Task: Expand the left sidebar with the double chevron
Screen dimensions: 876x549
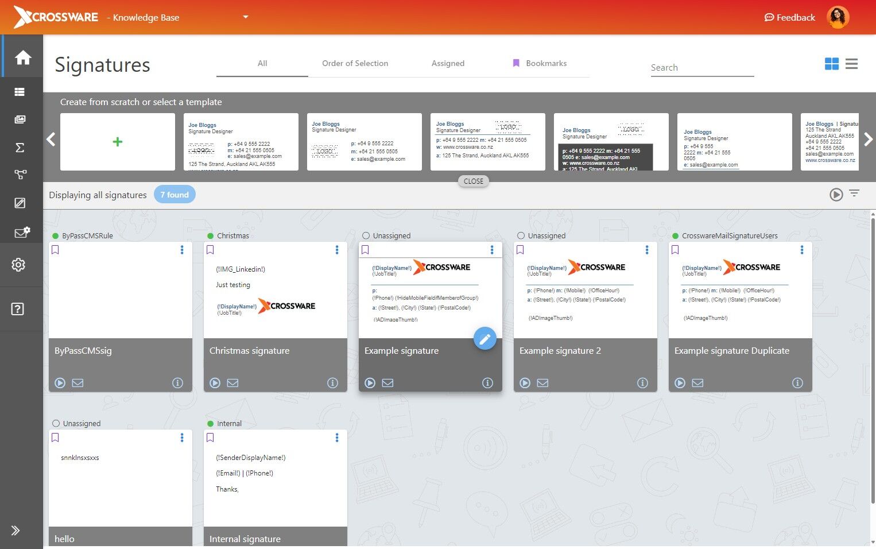Action: pos(15,531)
